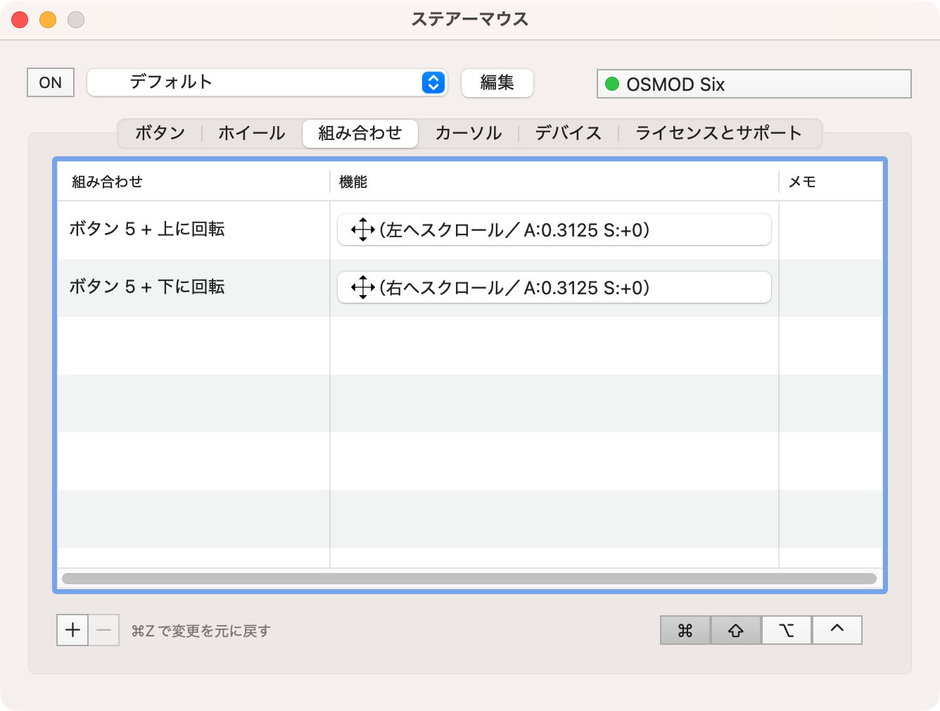This screenshot has width=940, height=711.
Task: Select the ボタン 5 + 下に回転 row
Action: click(x=470, y=287)
